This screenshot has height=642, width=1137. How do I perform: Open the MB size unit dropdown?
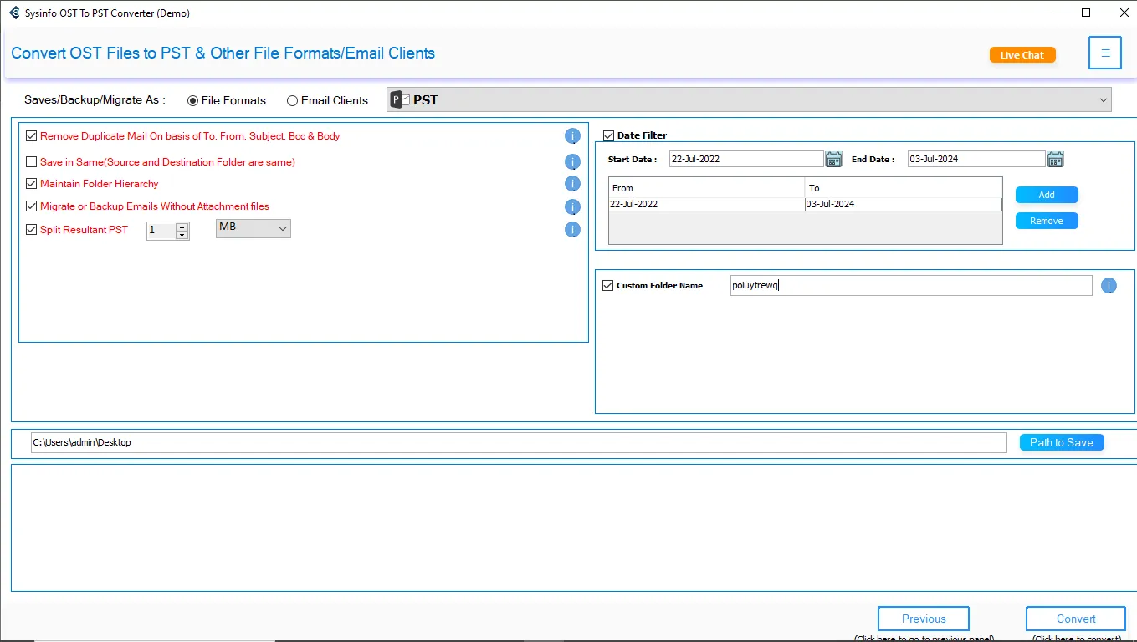click(x=254, y=228)
